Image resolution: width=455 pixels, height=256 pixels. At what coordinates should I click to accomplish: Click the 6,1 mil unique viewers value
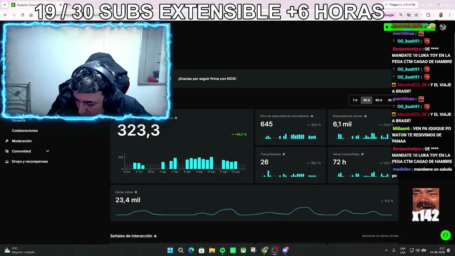(342, 124)
